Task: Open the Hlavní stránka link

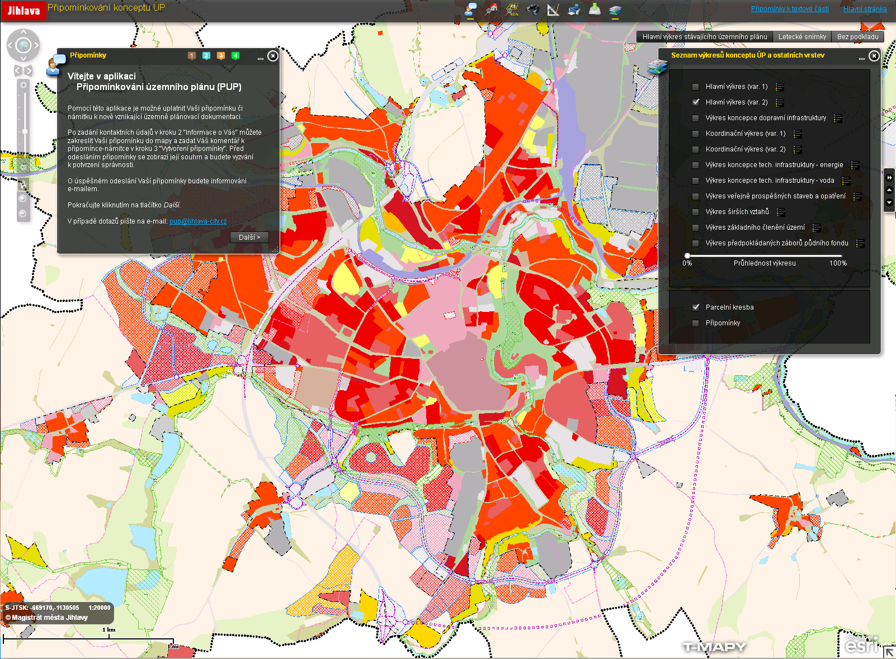Action: [865, 9]
